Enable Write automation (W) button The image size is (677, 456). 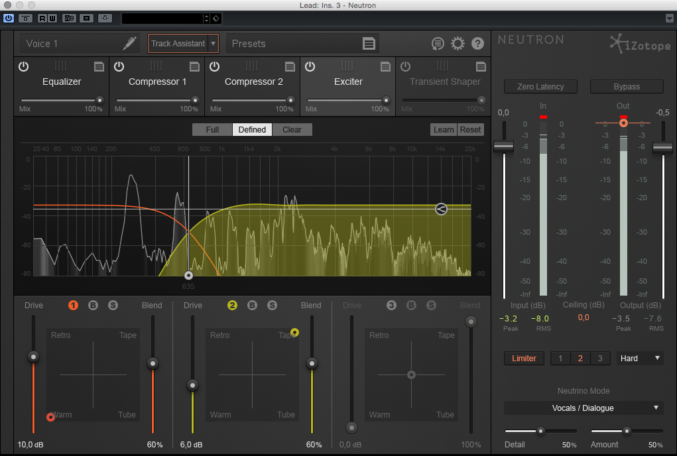[52, 18]
